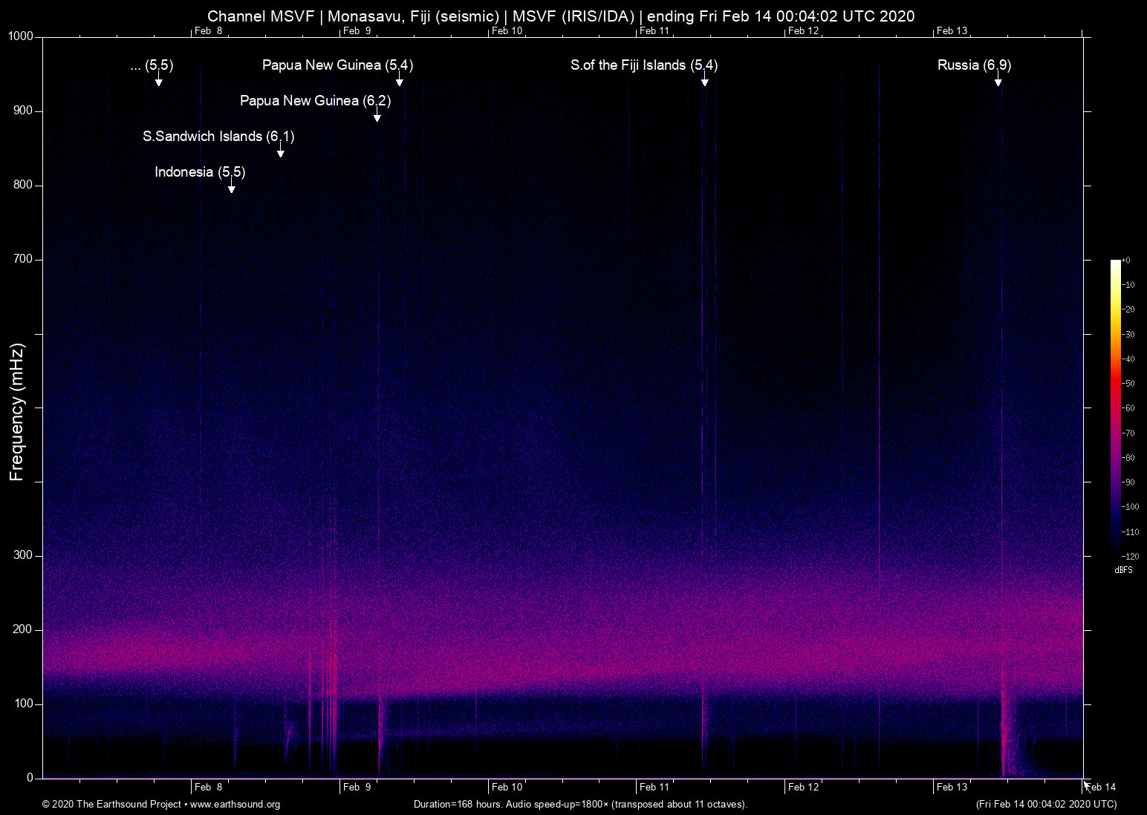The image size is (1147, 815).
Task: Open the www.earthsound.org link in footer
Action: click(235, 805)
